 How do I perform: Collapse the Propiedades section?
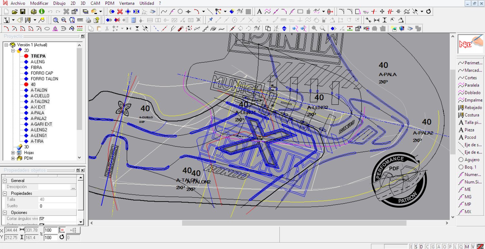(x=5, y=193)
